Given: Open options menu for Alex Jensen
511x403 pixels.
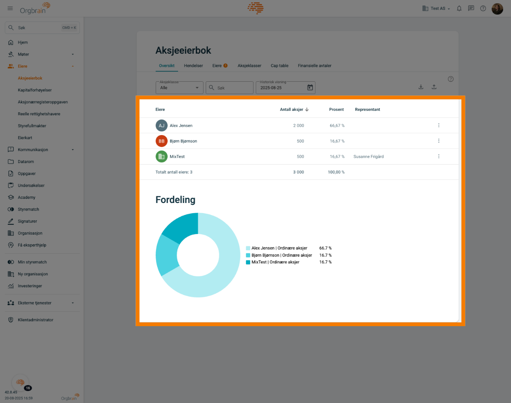Looking at the screenshot, I should [x=439, y=125].
